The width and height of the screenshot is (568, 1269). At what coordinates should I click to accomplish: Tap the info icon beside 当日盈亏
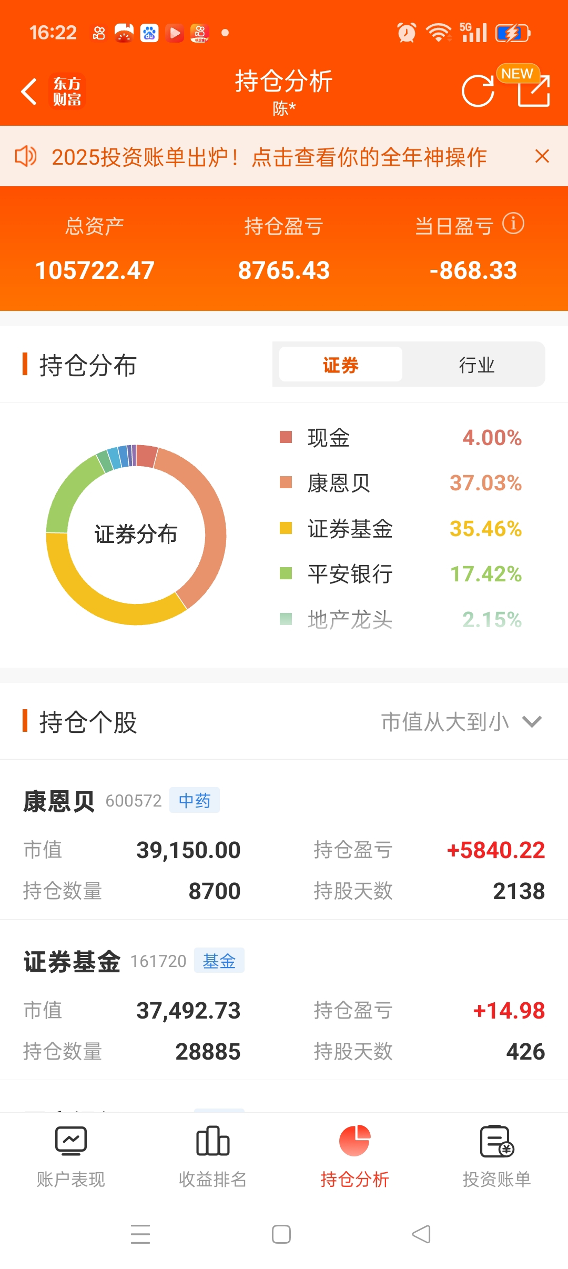point(513,224)
